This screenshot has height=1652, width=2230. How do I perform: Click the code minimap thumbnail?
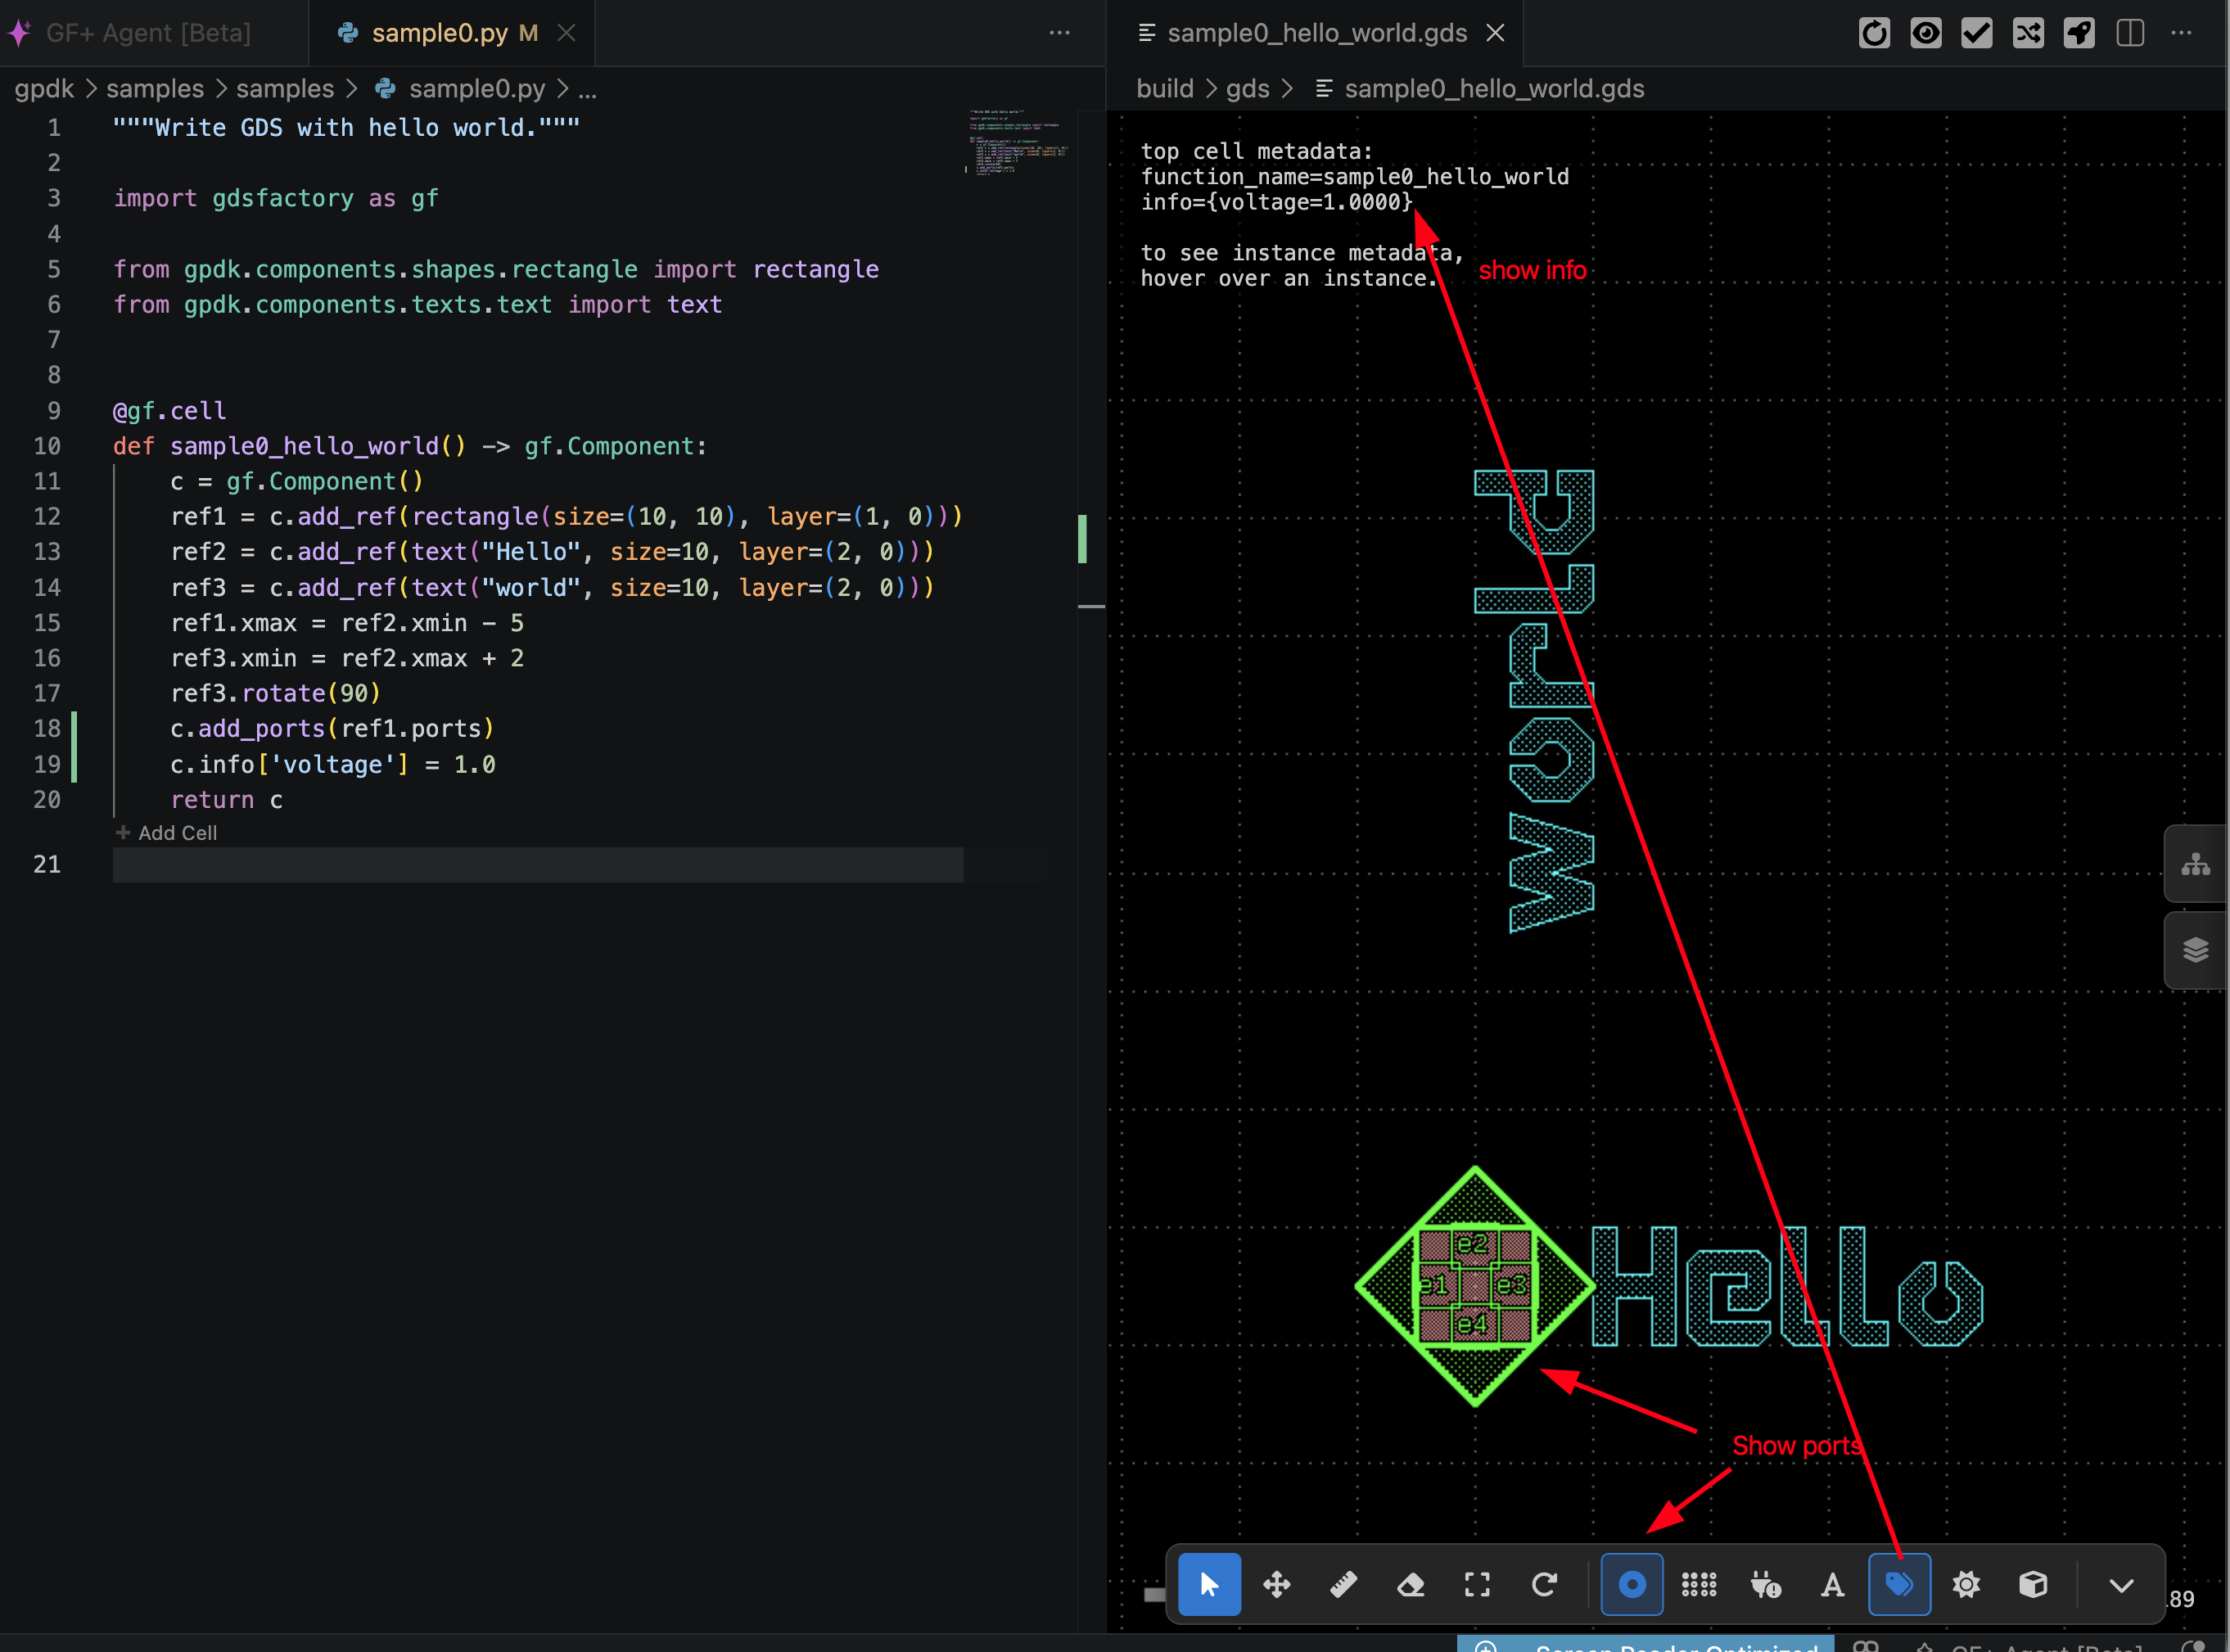pos(1018,143)
